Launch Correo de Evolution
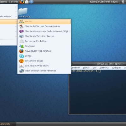Screen dimensions: 126x126 (x=44, y=41)
